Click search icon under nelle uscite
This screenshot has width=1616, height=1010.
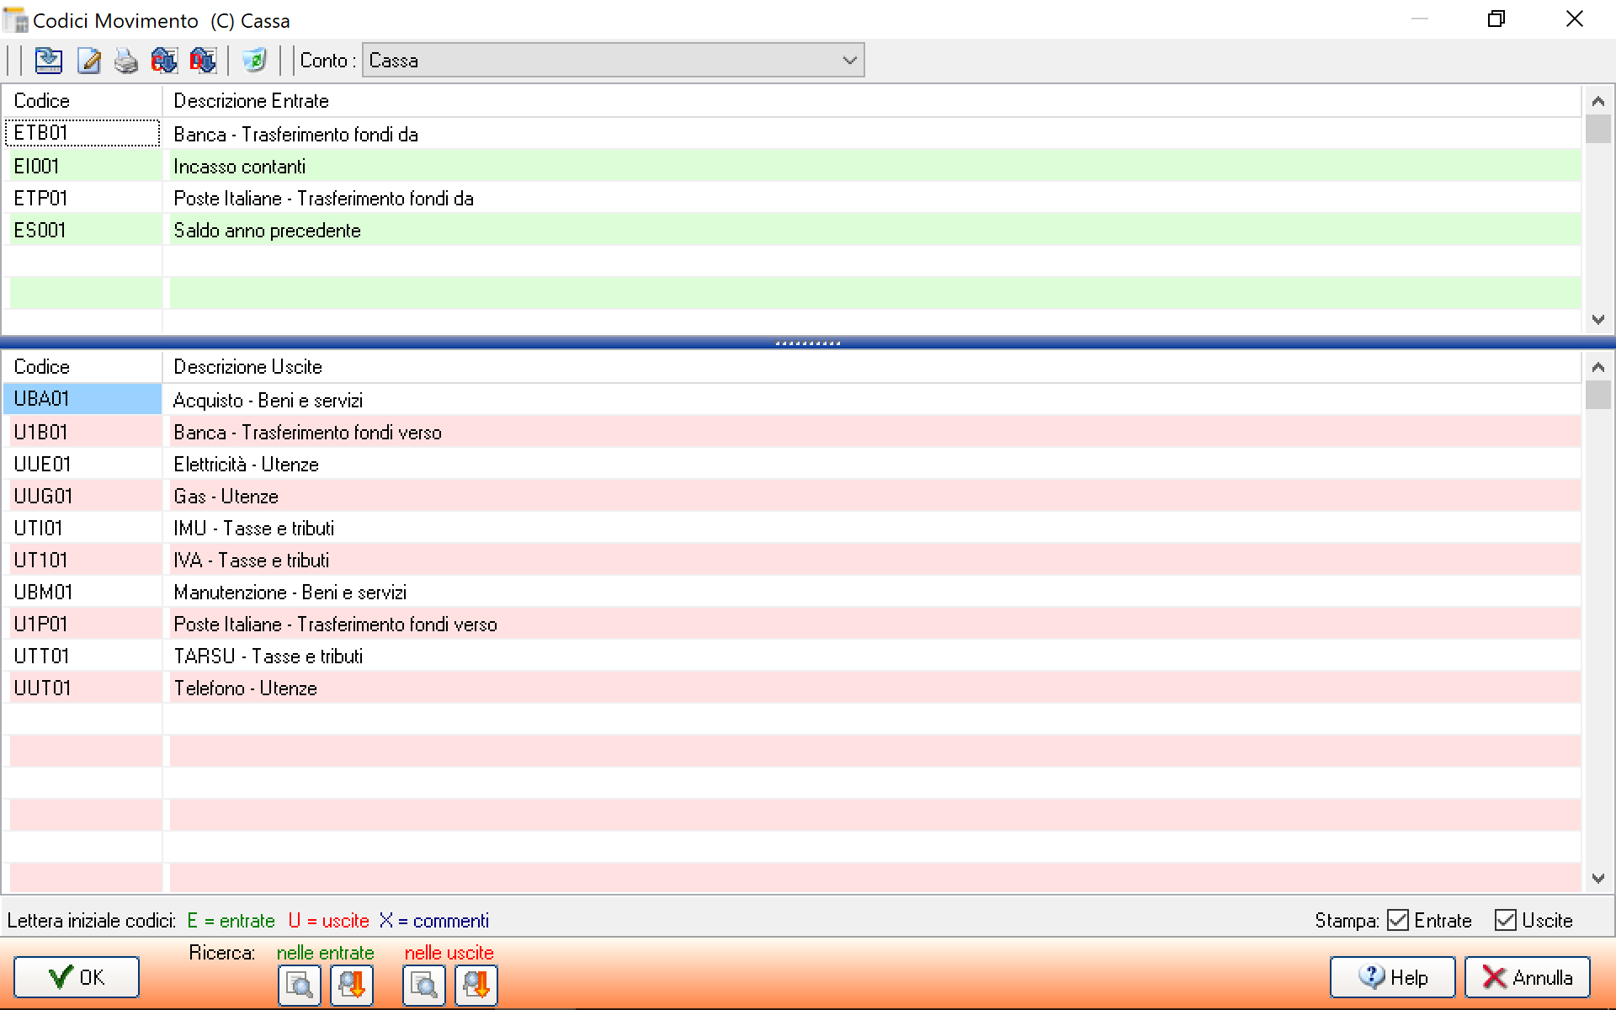pos(424,984)
